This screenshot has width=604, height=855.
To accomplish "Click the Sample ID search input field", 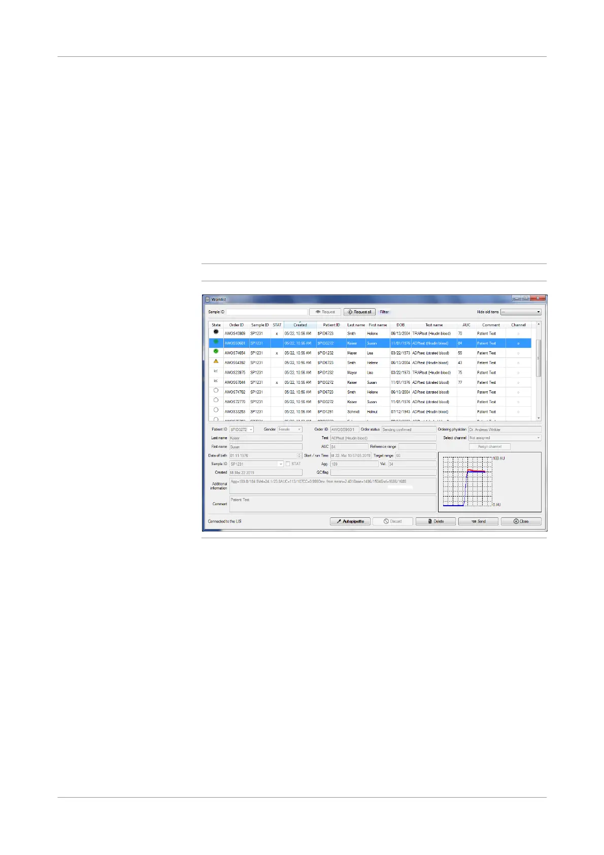I will click(x=267, y=312).
